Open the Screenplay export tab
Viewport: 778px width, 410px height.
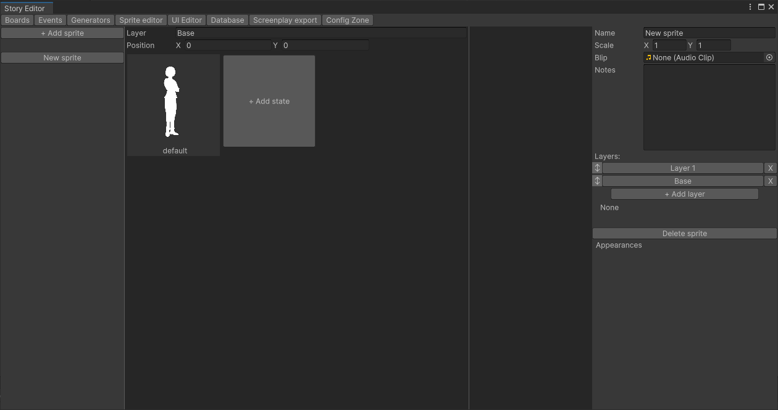point(285,20)
